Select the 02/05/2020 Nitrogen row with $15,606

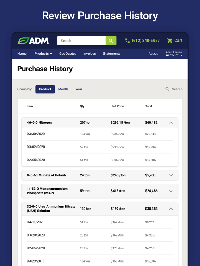100,160
